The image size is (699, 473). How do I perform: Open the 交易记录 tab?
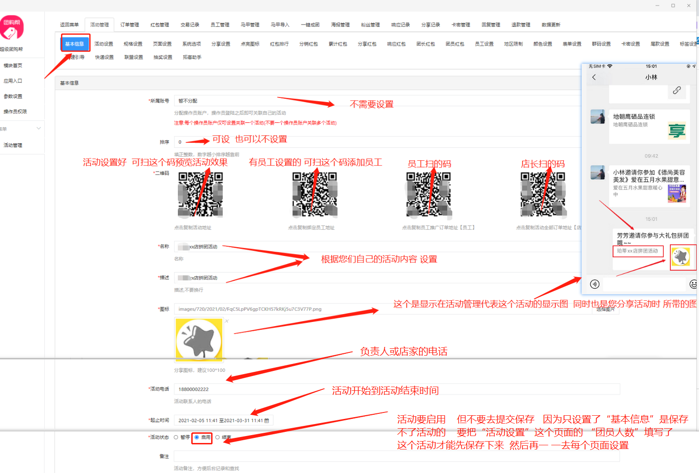190,25
